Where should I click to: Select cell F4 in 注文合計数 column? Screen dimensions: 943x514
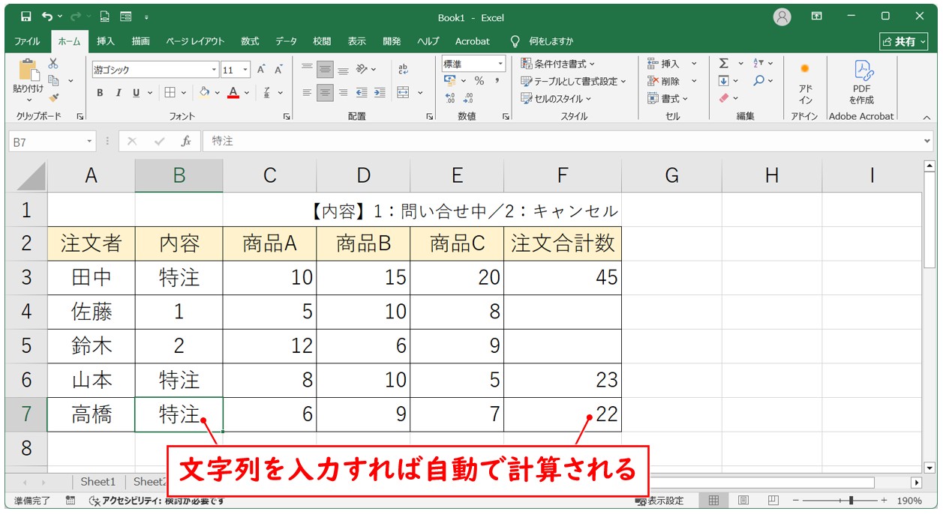tap(562, 312)
